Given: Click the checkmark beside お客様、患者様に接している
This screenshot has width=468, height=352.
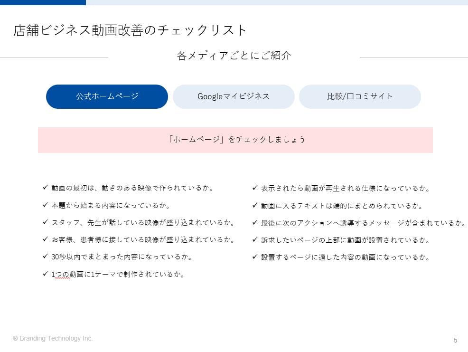Looking at the screenshot, I should click(x=46, y=239).
